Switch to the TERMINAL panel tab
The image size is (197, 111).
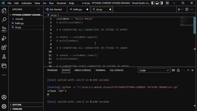tap(100, 70)
